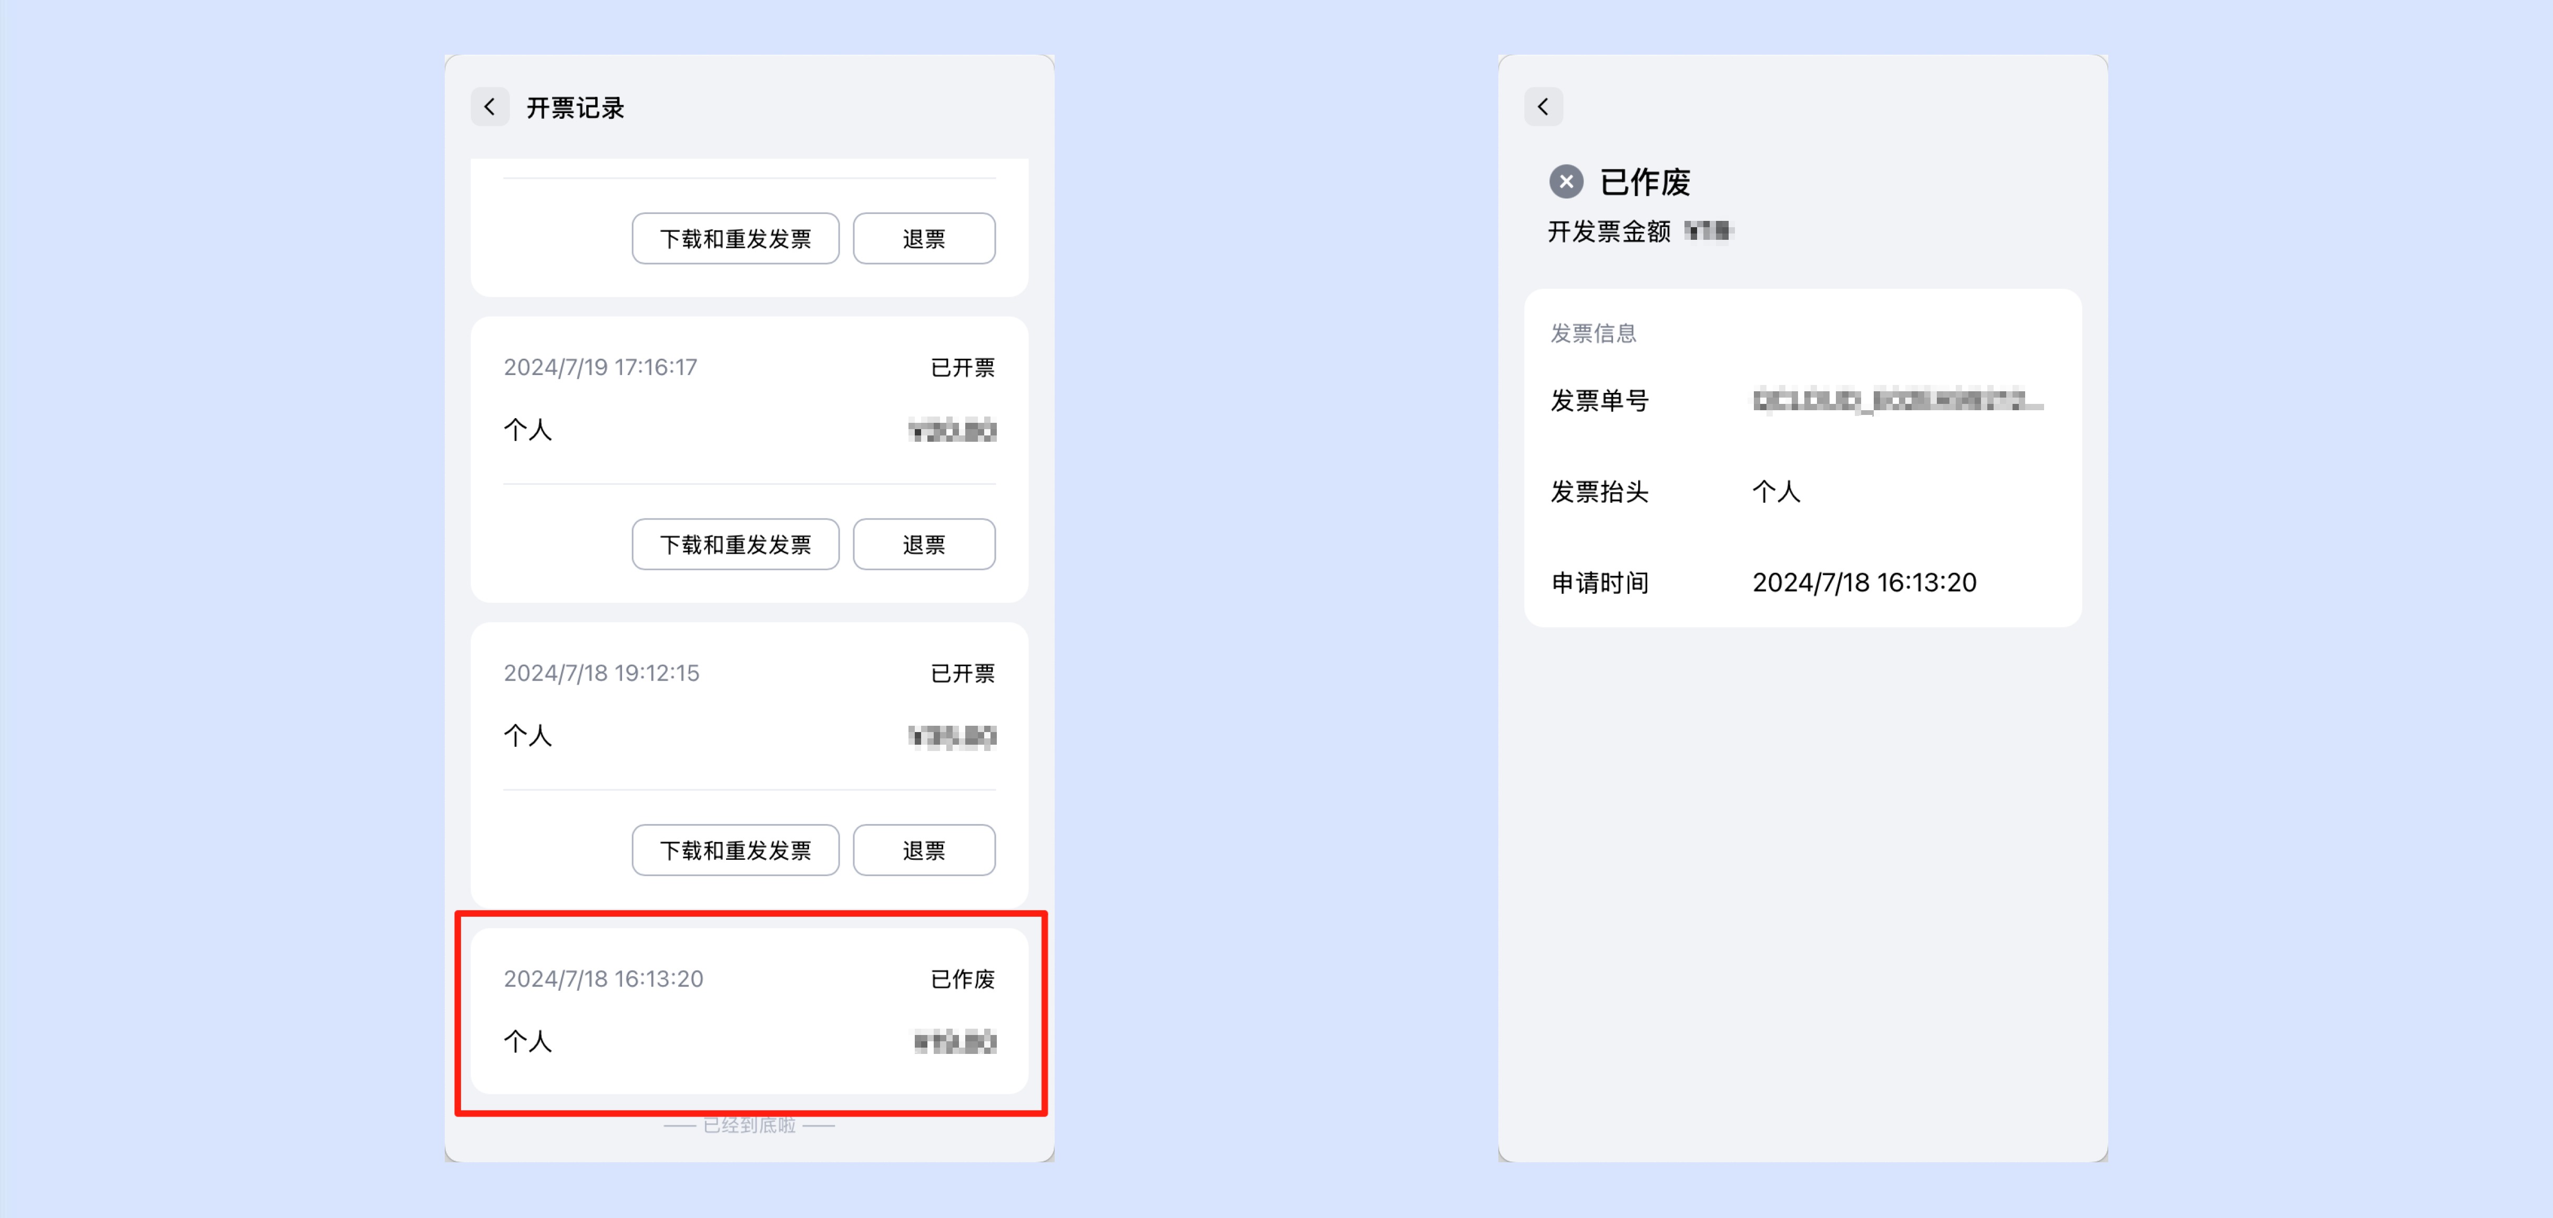Viewport: 2553px width, 1218px height.
Task: Click the 开票记录 page title
Action: [x=575, y=108]
